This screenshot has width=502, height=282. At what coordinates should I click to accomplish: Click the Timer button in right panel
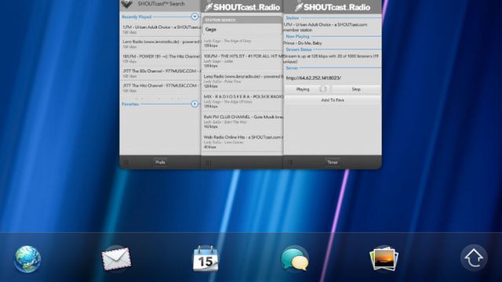click(333, 162)
